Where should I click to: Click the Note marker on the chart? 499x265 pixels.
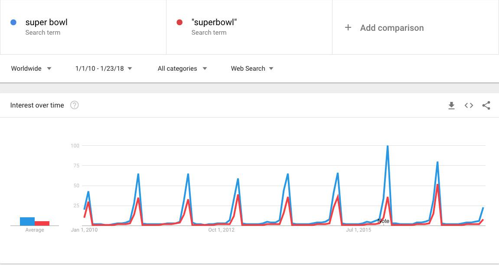384,221
